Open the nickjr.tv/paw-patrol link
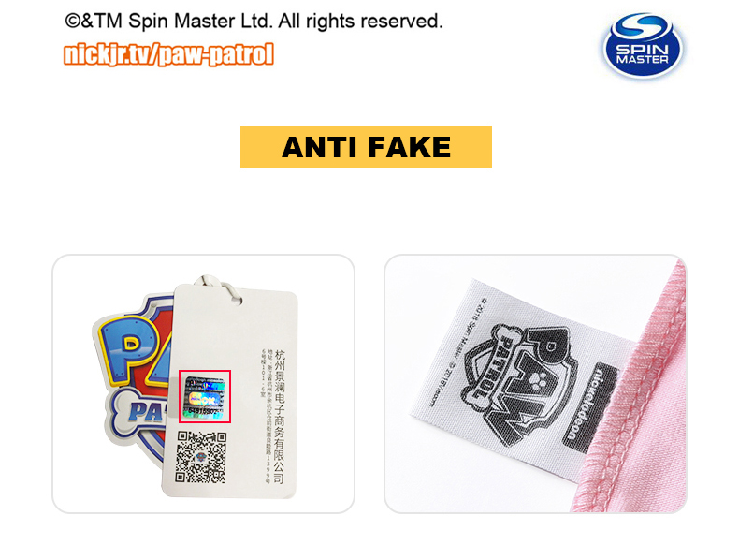Viewport: 739px width, 545px height. coord(168,54)
